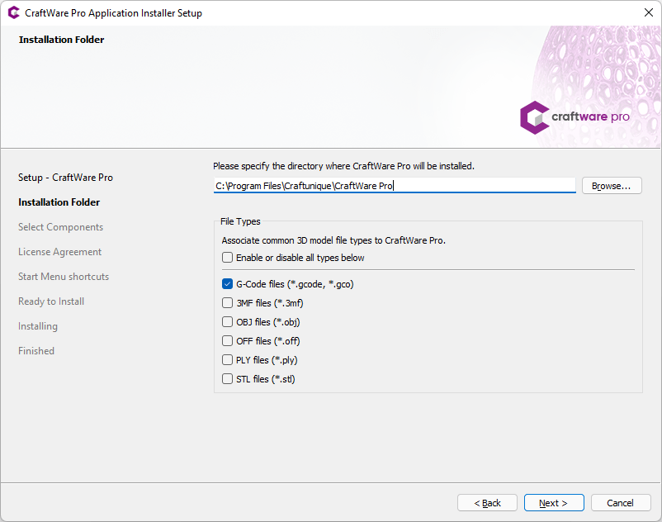This screenshot has height=522, width=662.
Task: Close the installer window
Action: pos(649,12)
